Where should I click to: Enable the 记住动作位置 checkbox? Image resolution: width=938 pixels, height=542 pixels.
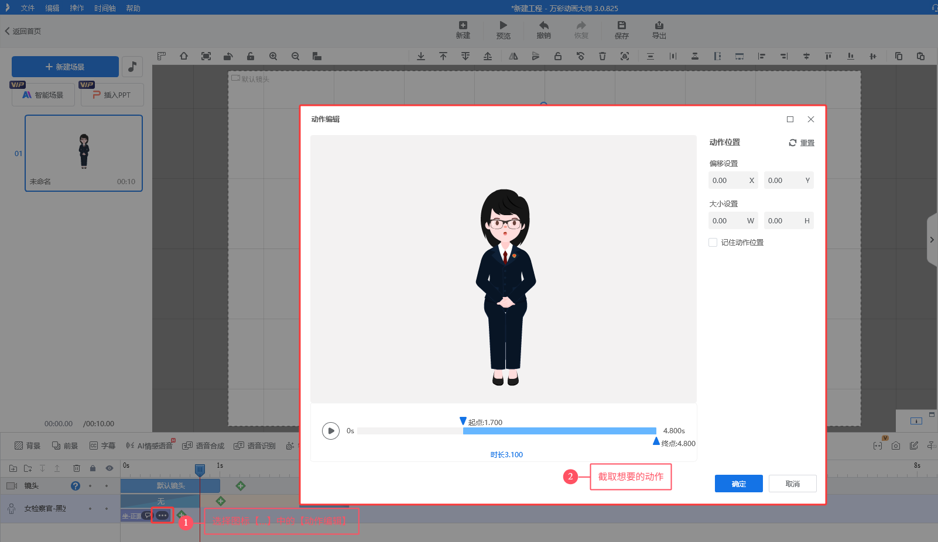point(713,243)
